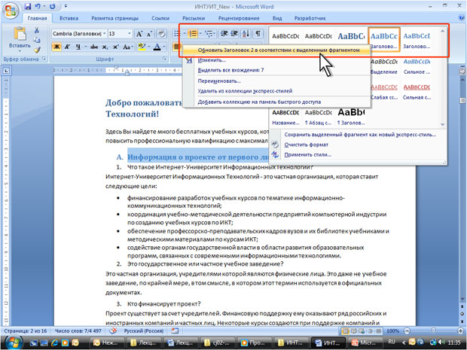Click the word count 'Число слов' indicator
The height and width of the screenshot is (350, 467).
[78, 331]
